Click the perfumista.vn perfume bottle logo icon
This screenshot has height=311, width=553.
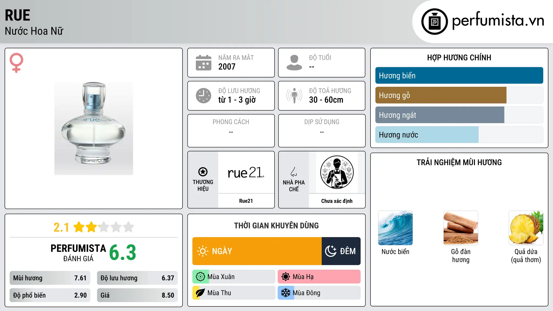[434, 22]
